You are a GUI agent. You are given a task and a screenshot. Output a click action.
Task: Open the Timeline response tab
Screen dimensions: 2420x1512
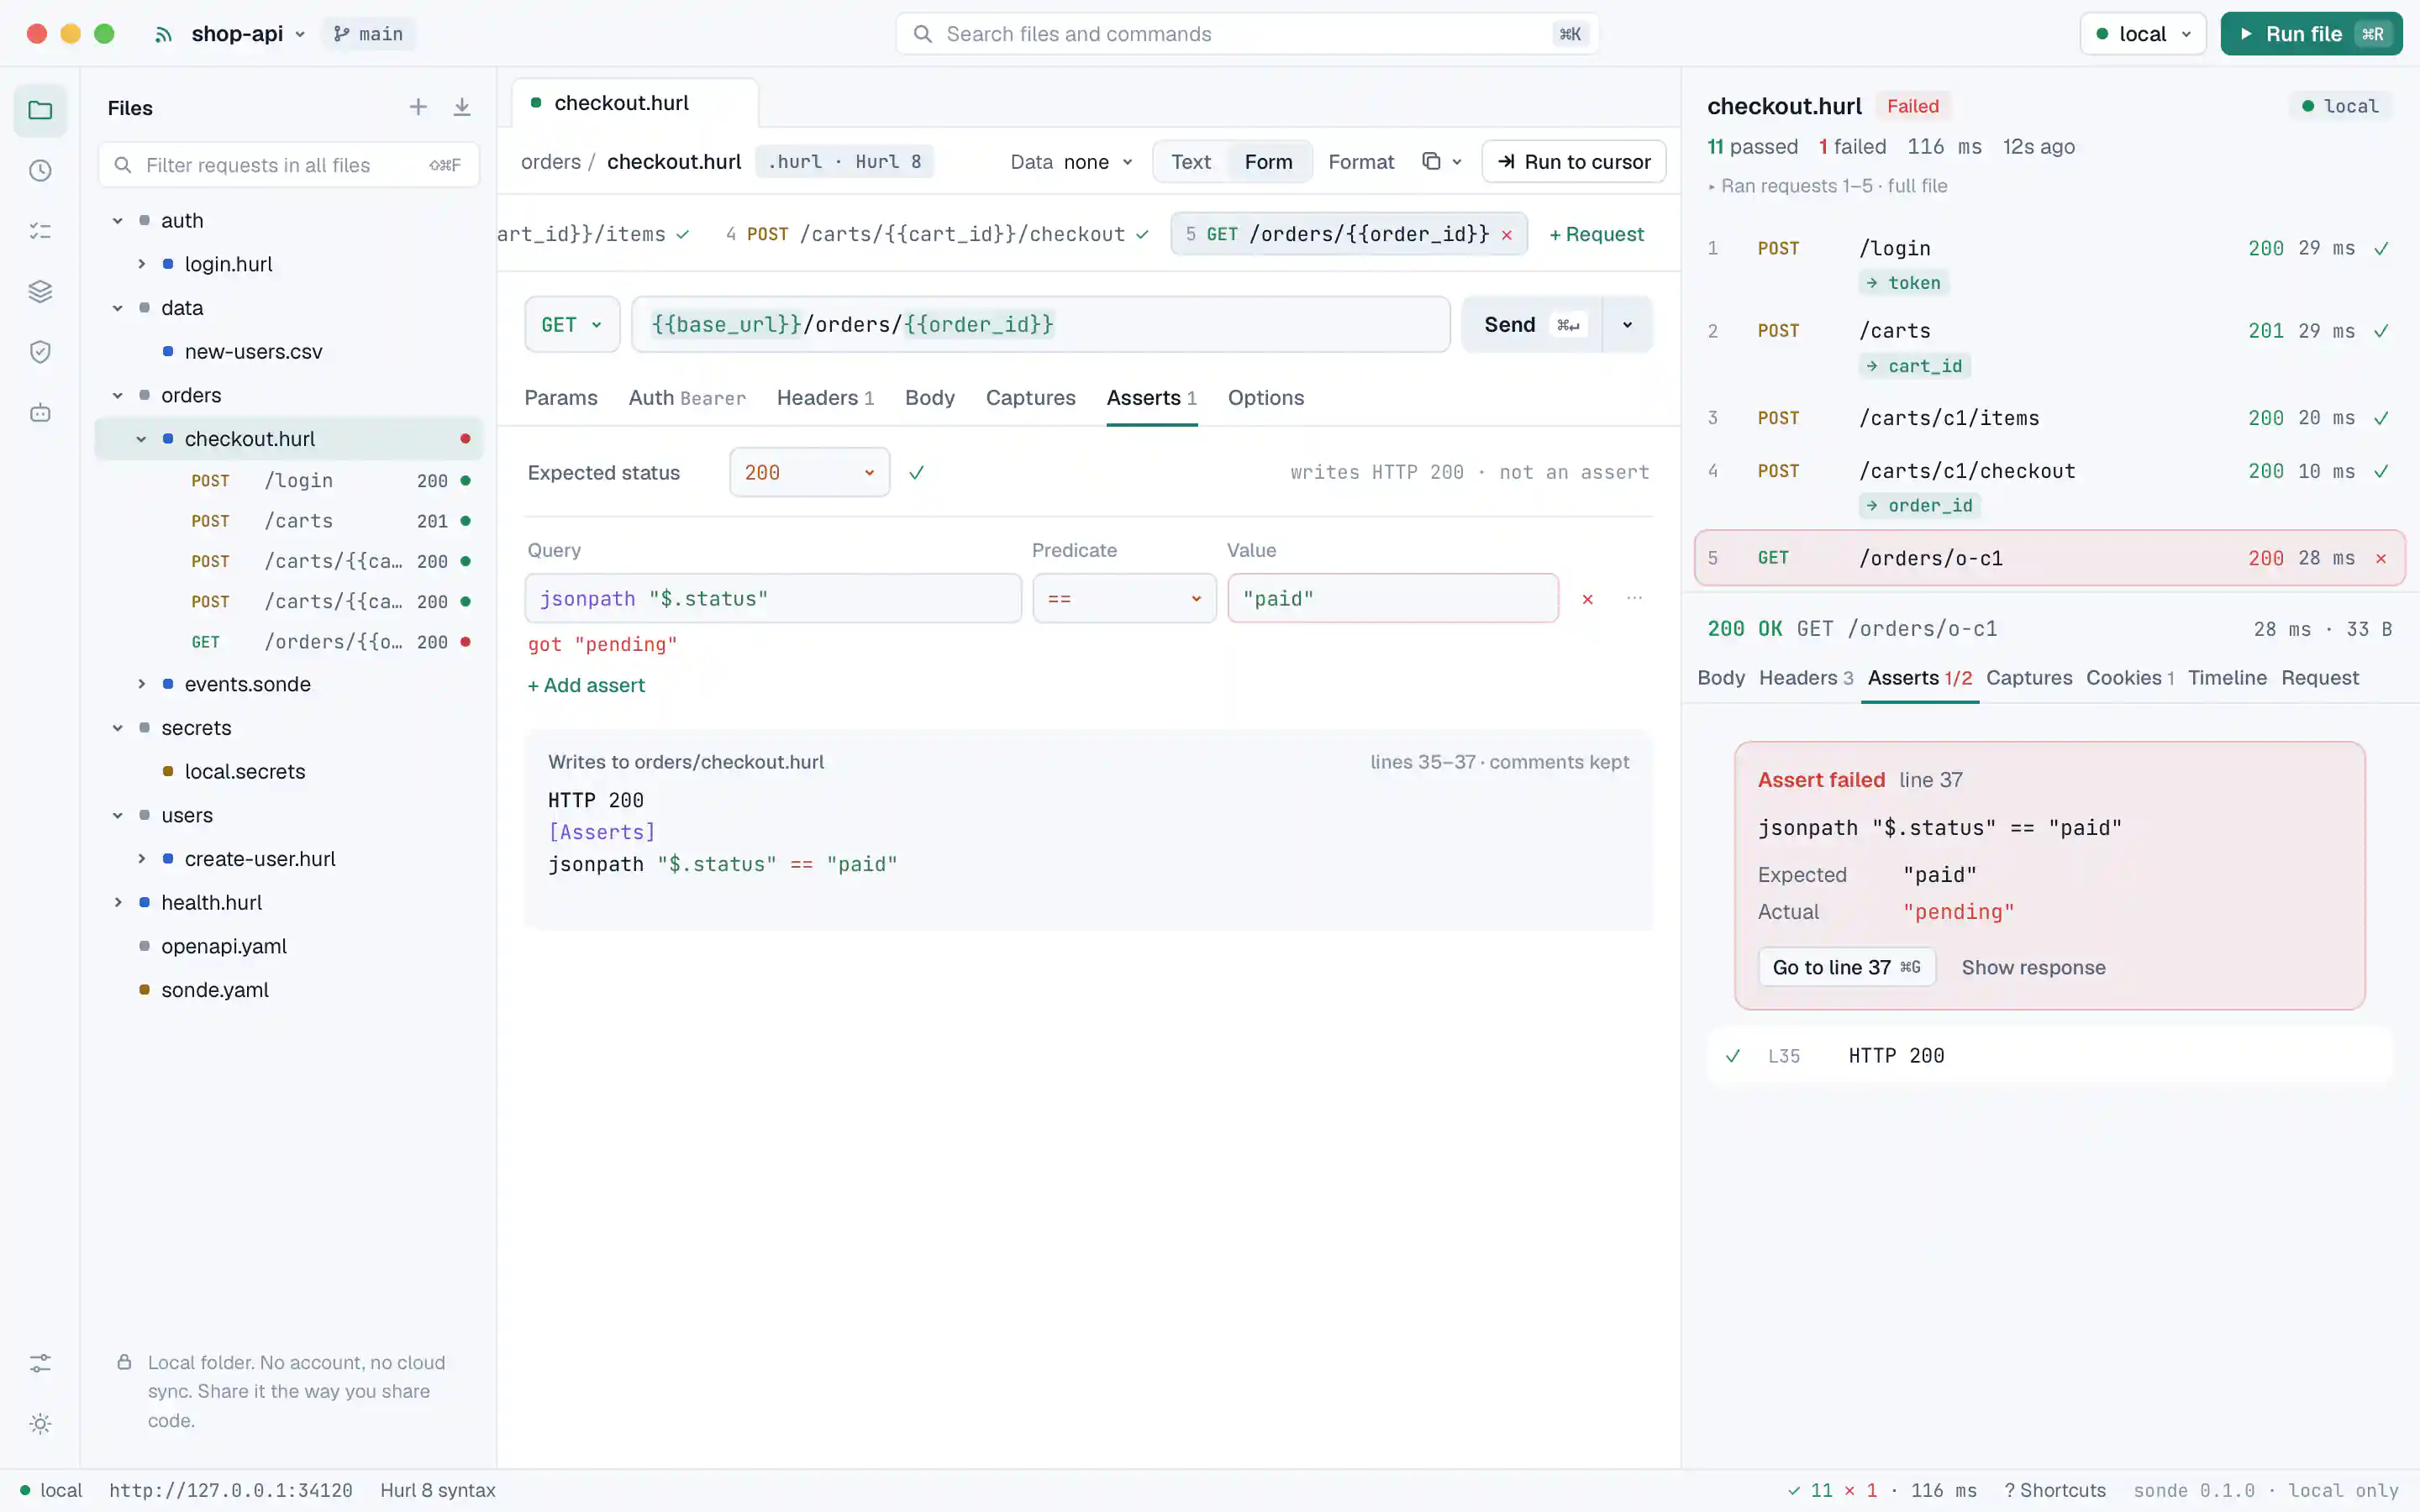click(2227, 678)
